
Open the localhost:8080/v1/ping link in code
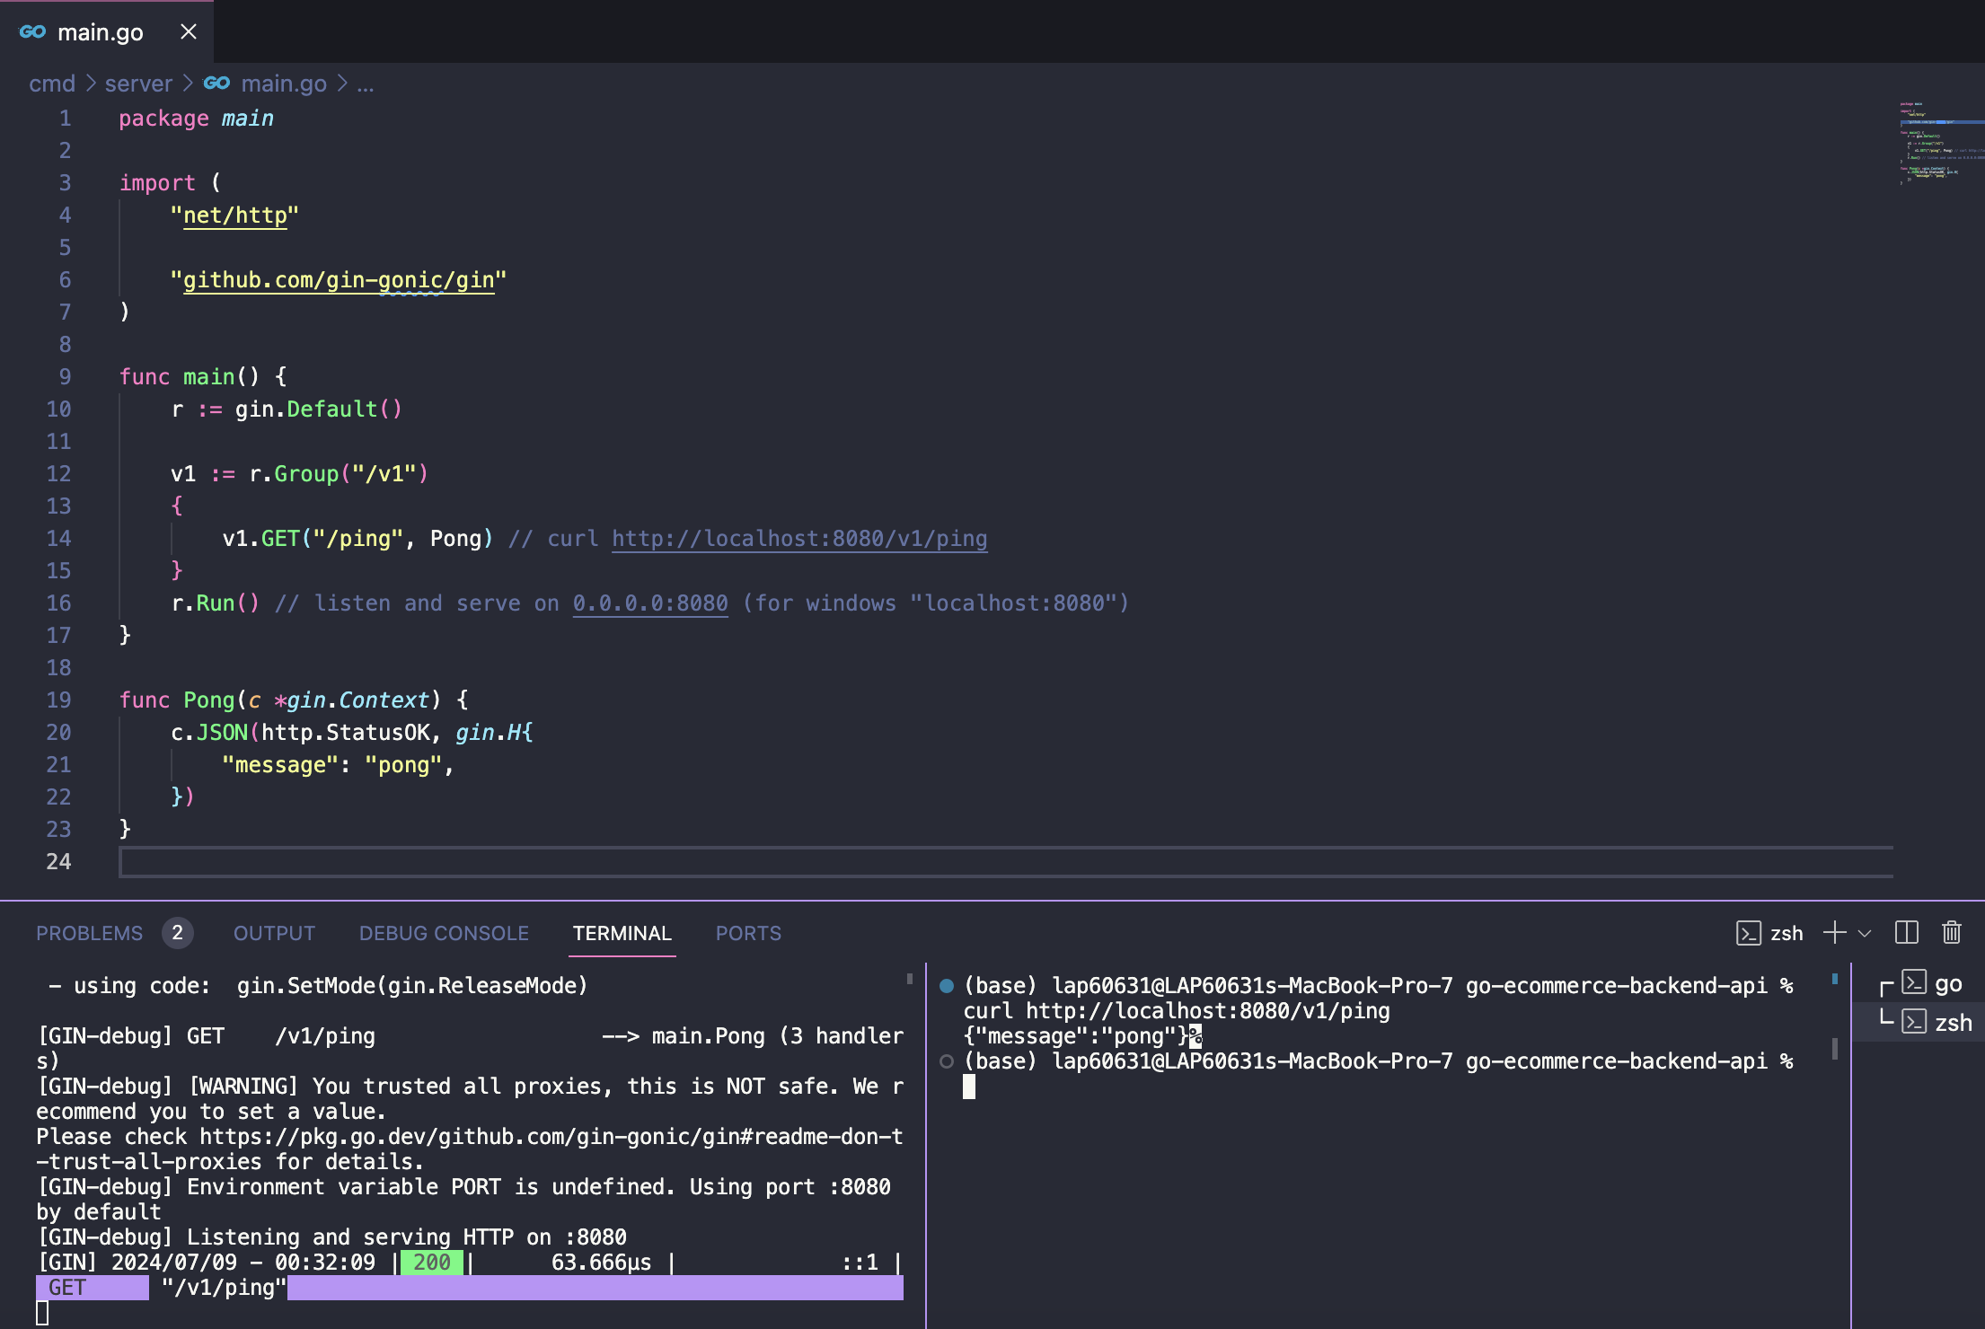click(798, 539)
